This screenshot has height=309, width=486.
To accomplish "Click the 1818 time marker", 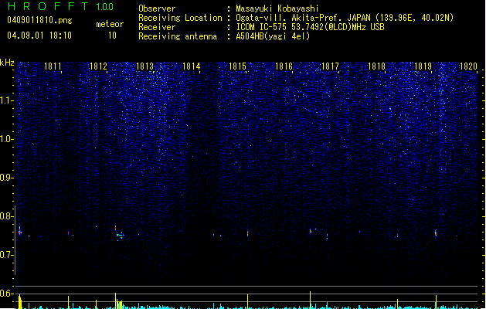I will point(376,66).
